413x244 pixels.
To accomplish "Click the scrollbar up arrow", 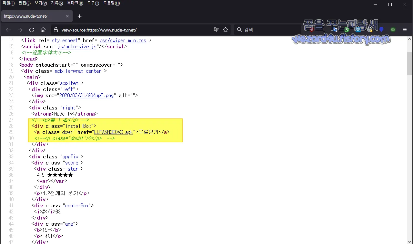I will pyautogui.click(x=410, y=39).
